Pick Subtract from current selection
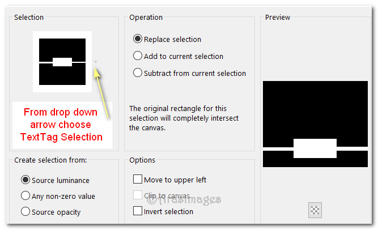The width and height of the screenshot is (378, 230). (x=138, y=73)
